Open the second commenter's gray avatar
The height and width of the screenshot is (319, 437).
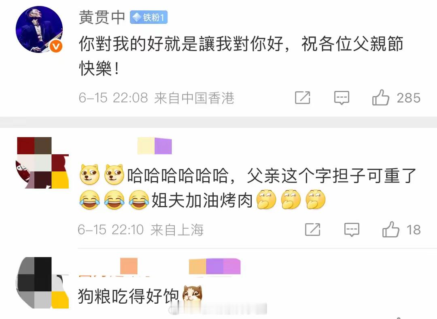point(42,283)
